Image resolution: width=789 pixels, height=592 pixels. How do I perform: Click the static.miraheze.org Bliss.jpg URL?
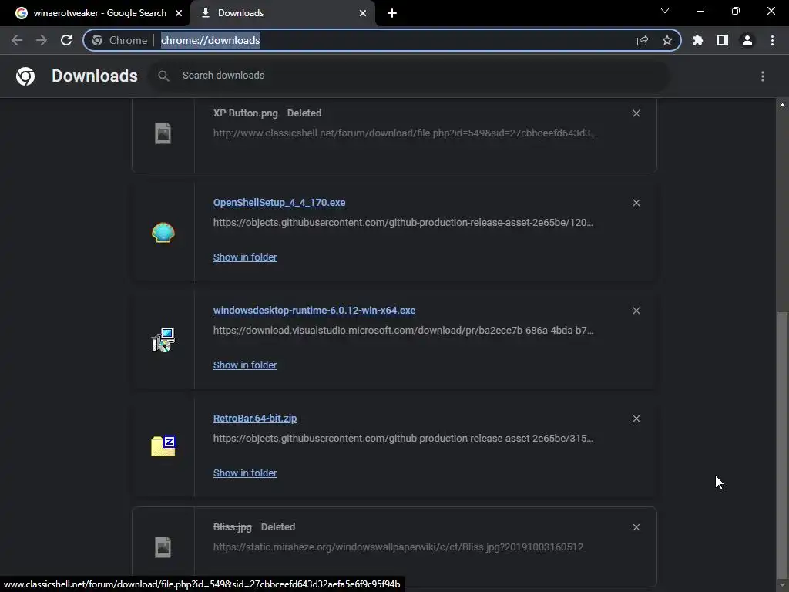pyautogui.click(x=398, y=547)
